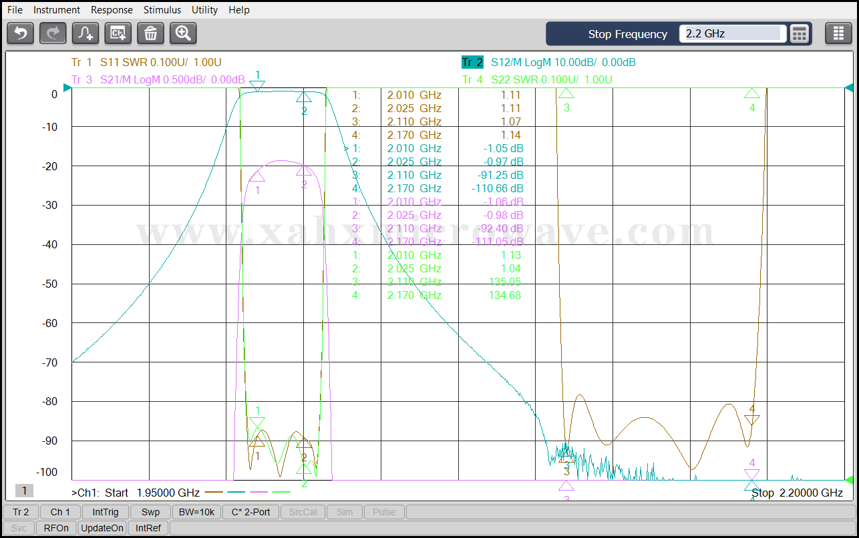859x538 pixels.
Task: Add a new channel with toolbar icon
Action: [118, 33]
